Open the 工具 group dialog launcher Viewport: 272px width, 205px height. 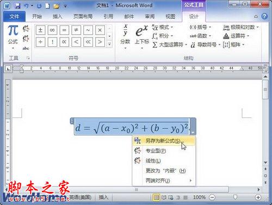pos(28,58)
